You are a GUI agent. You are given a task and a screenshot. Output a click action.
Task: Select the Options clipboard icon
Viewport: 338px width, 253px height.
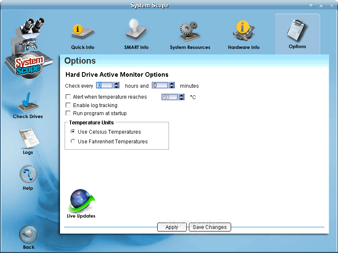(x=297, y=30)
